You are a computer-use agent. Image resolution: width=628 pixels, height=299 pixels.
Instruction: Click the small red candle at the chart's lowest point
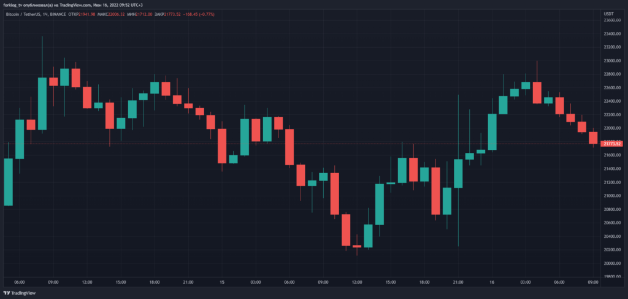click(x=357, y=246)
